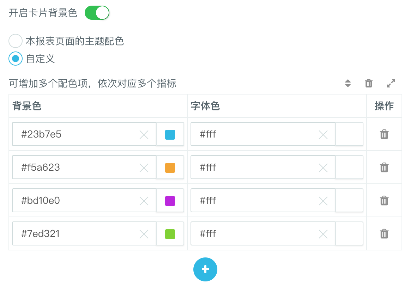The height and width of the screenshot is (292, 410).
Task: Clear the #bd10e0 background field with X
Action: (144, 201)
